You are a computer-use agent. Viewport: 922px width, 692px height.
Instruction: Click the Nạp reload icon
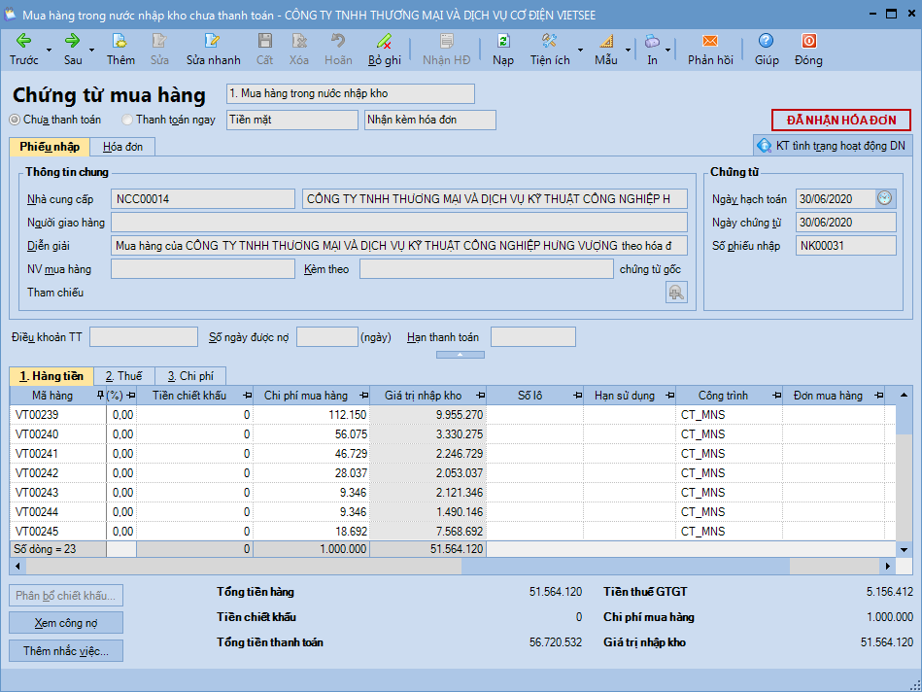click(502, 41)
